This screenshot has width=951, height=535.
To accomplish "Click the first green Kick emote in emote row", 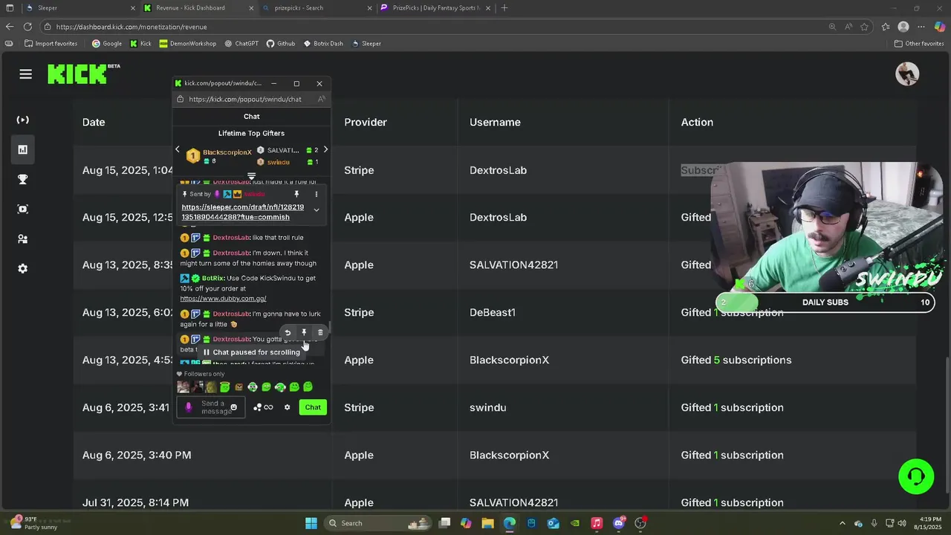I will 224,387.
